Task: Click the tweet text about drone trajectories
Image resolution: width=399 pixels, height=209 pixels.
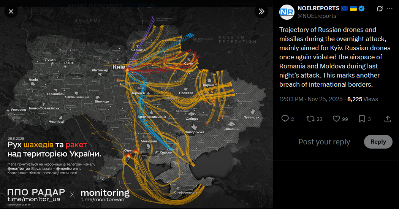Action: click(335, 57)
